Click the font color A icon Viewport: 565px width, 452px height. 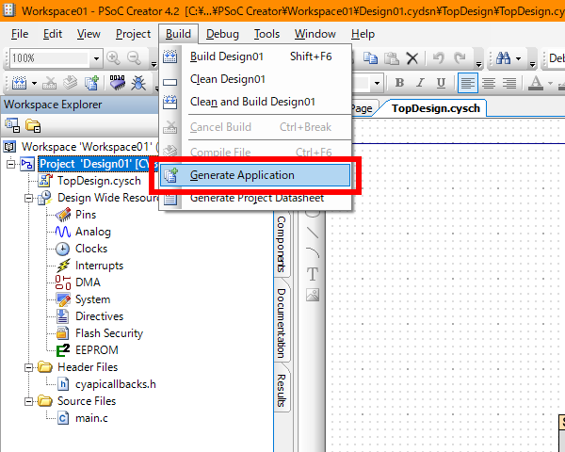coord(536,83)
